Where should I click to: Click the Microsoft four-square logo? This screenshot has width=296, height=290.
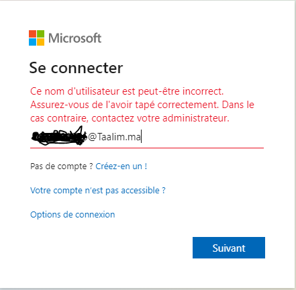pyautogui.click(x=36, y=38)
